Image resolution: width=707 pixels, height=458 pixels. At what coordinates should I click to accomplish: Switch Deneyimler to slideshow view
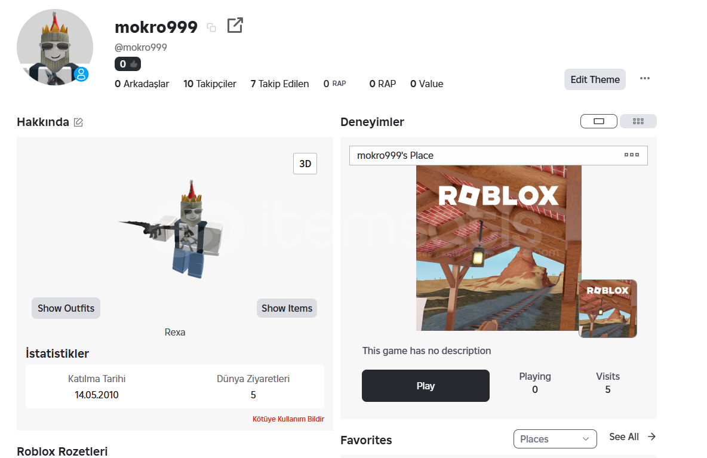click(x=599, y=121)
